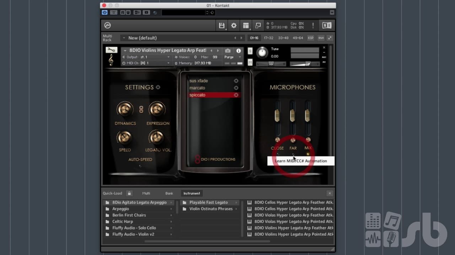Image resolution: width=455 pixels, height=255 pixels.
Task: Select rack page 33-48
Action: (x=283, y=38)
